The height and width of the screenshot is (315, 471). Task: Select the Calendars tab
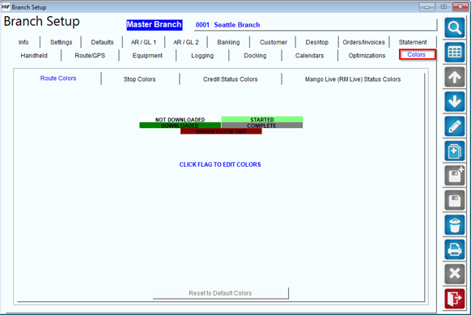(x=309, y=56)
